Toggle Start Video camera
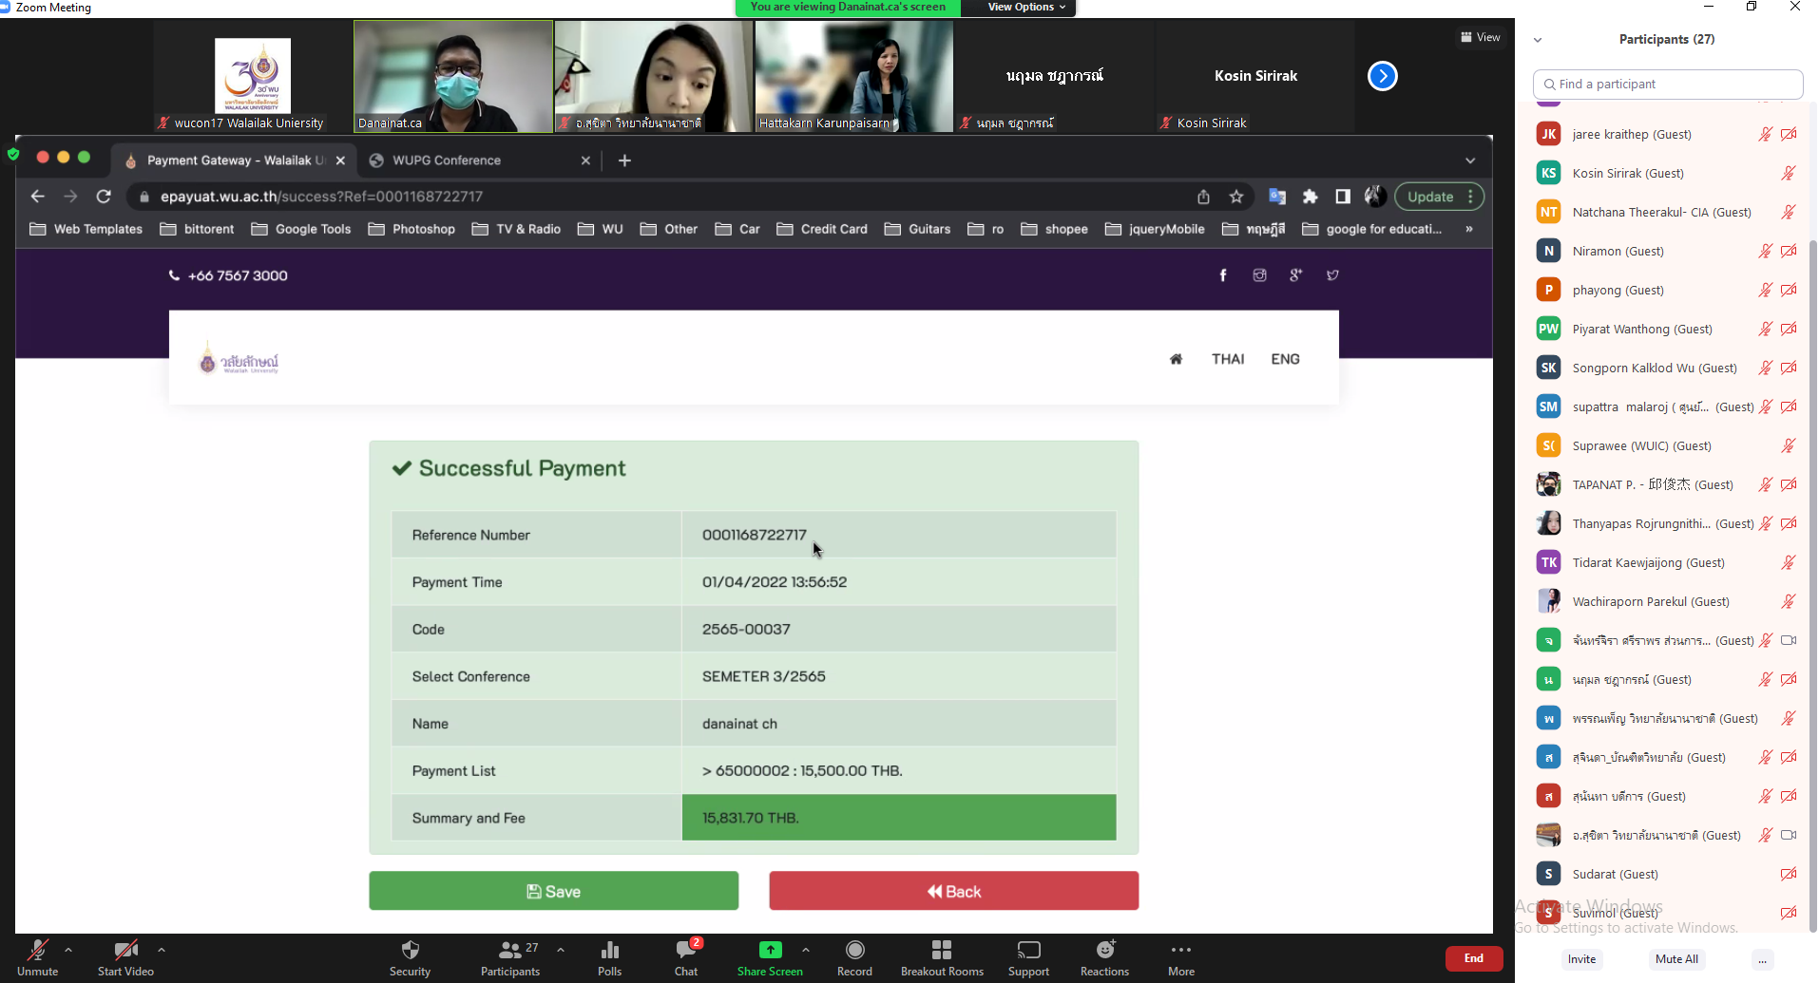This screenshot has height=983, width=1819. point(124,951)
